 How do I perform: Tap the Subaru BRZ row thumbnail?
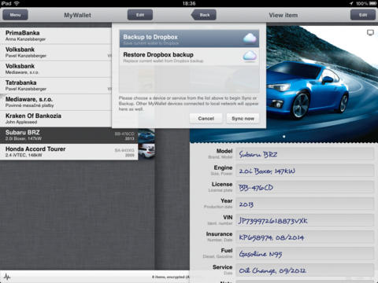146,135
